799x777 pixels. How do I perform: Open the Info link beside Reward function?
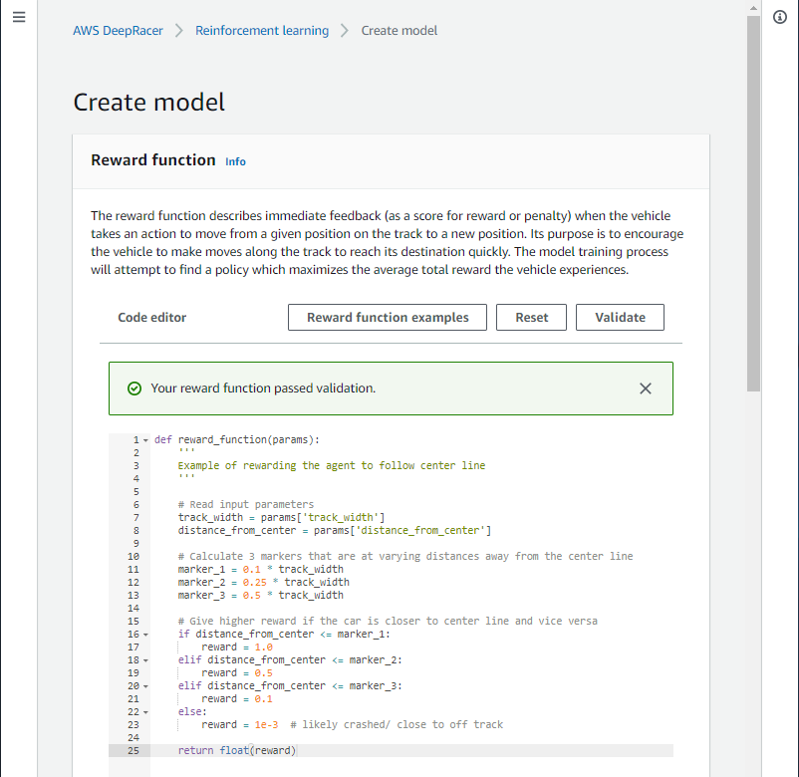tap(235, 161)
